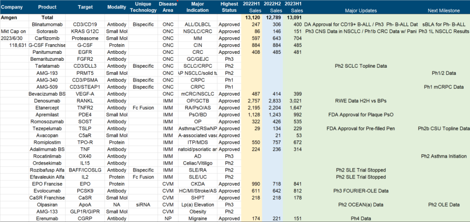Click the BAFF/ICOSLG target cell
This screenshot has width=470, height=222.
[85, 170]
